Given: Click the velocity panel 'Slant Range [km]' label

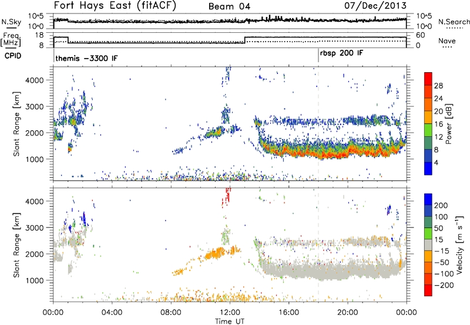Looking at the screenshot, I should (x=16, y=245).
